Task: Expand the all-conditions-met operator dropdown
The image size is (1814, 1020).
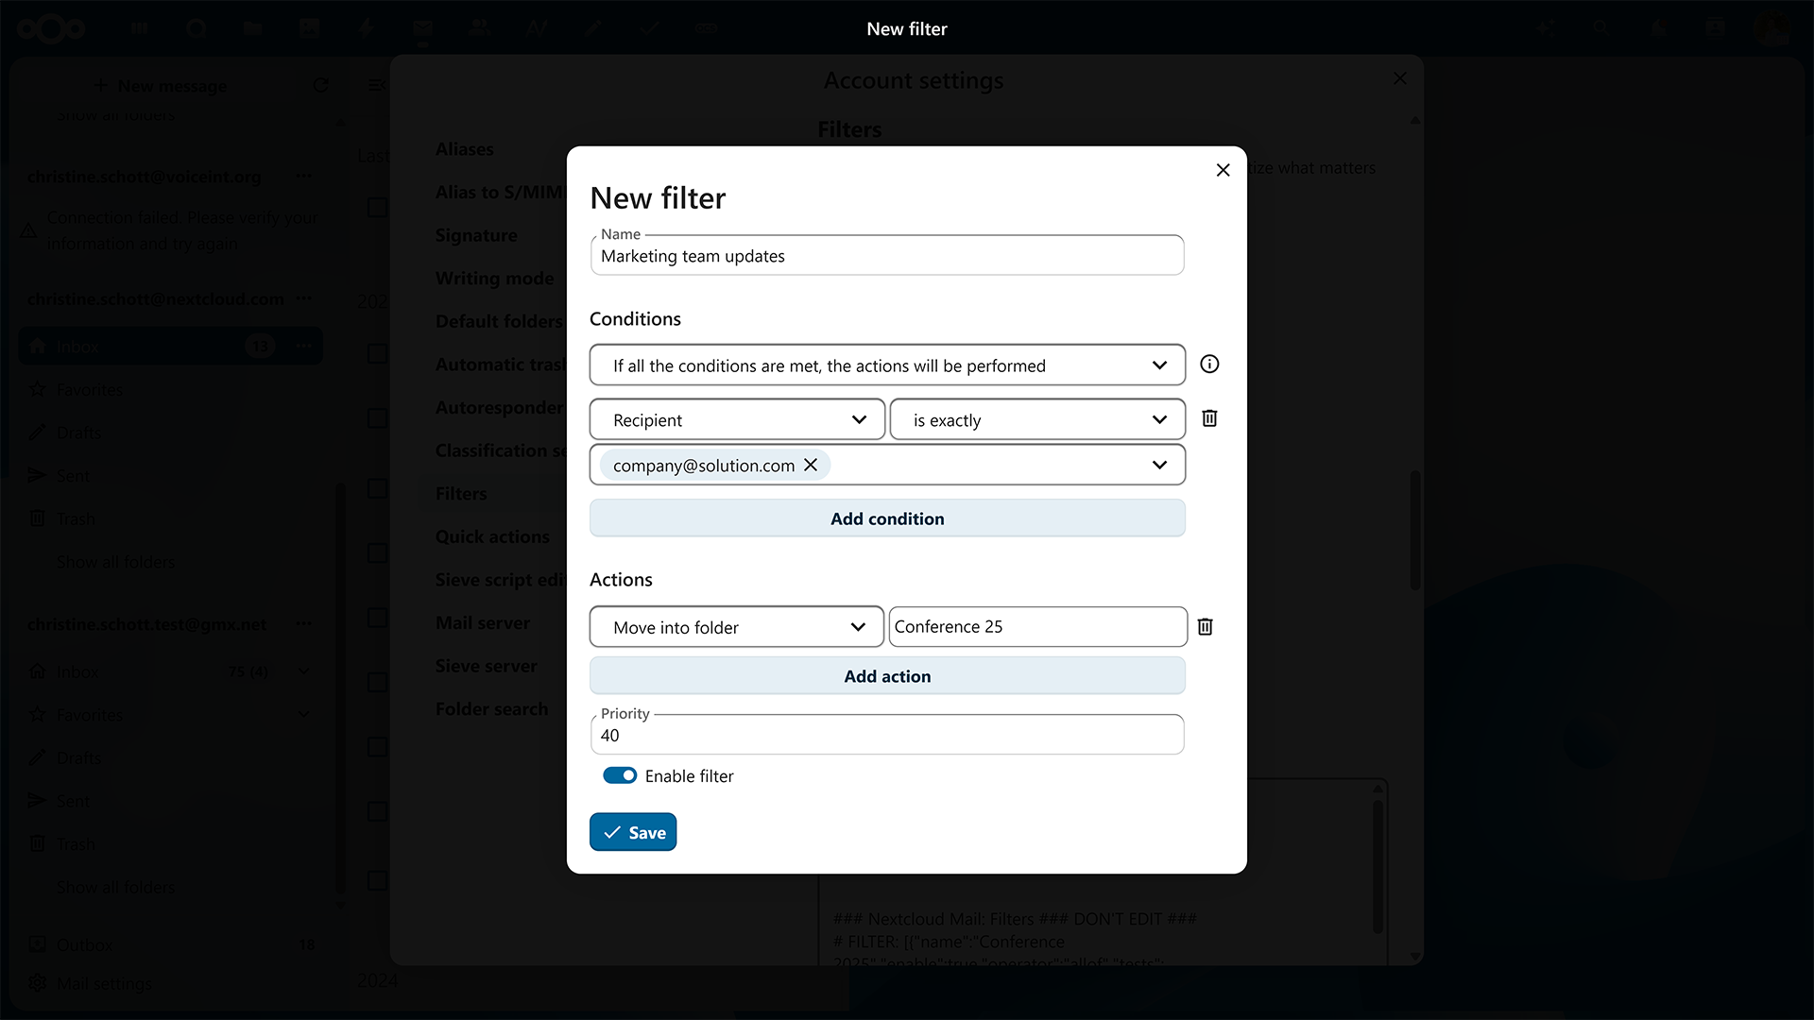Action: coord(886,365)
